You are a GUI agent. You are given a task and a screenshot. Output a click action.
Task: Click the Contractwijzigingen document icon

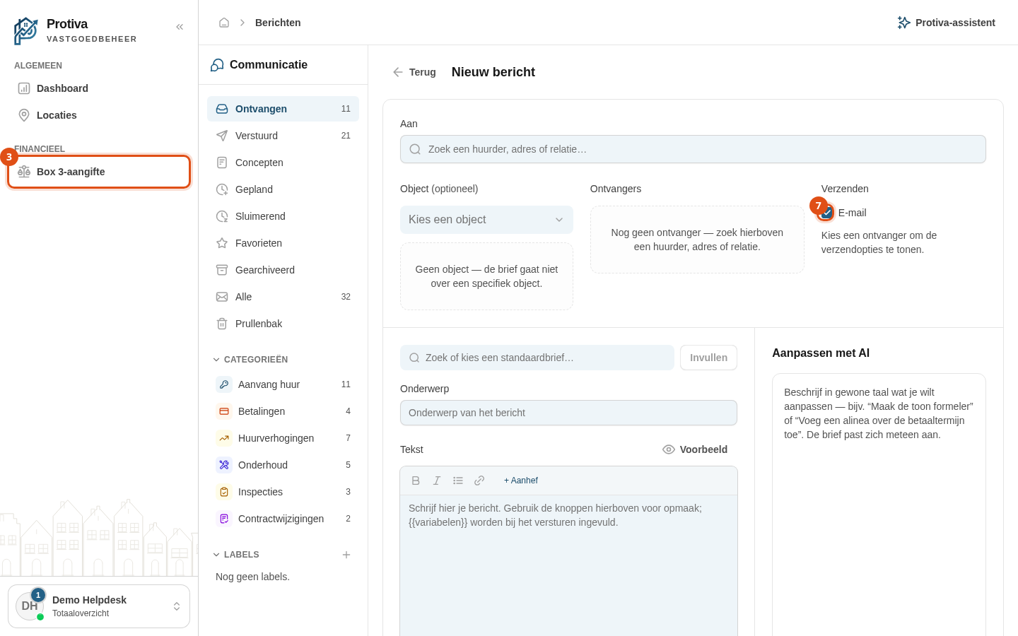click(224, 519)
